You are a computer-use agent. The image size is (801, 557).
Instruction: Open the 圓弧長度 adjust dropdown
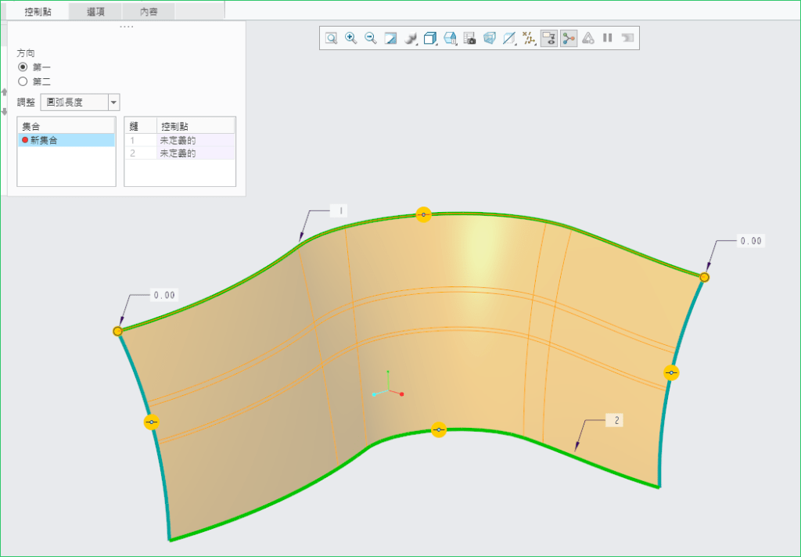point(113,102)
